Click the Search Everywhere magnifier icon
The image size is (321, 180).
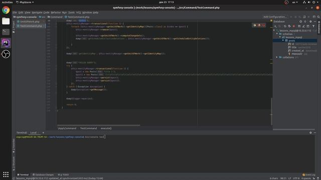tap(318, 17)
